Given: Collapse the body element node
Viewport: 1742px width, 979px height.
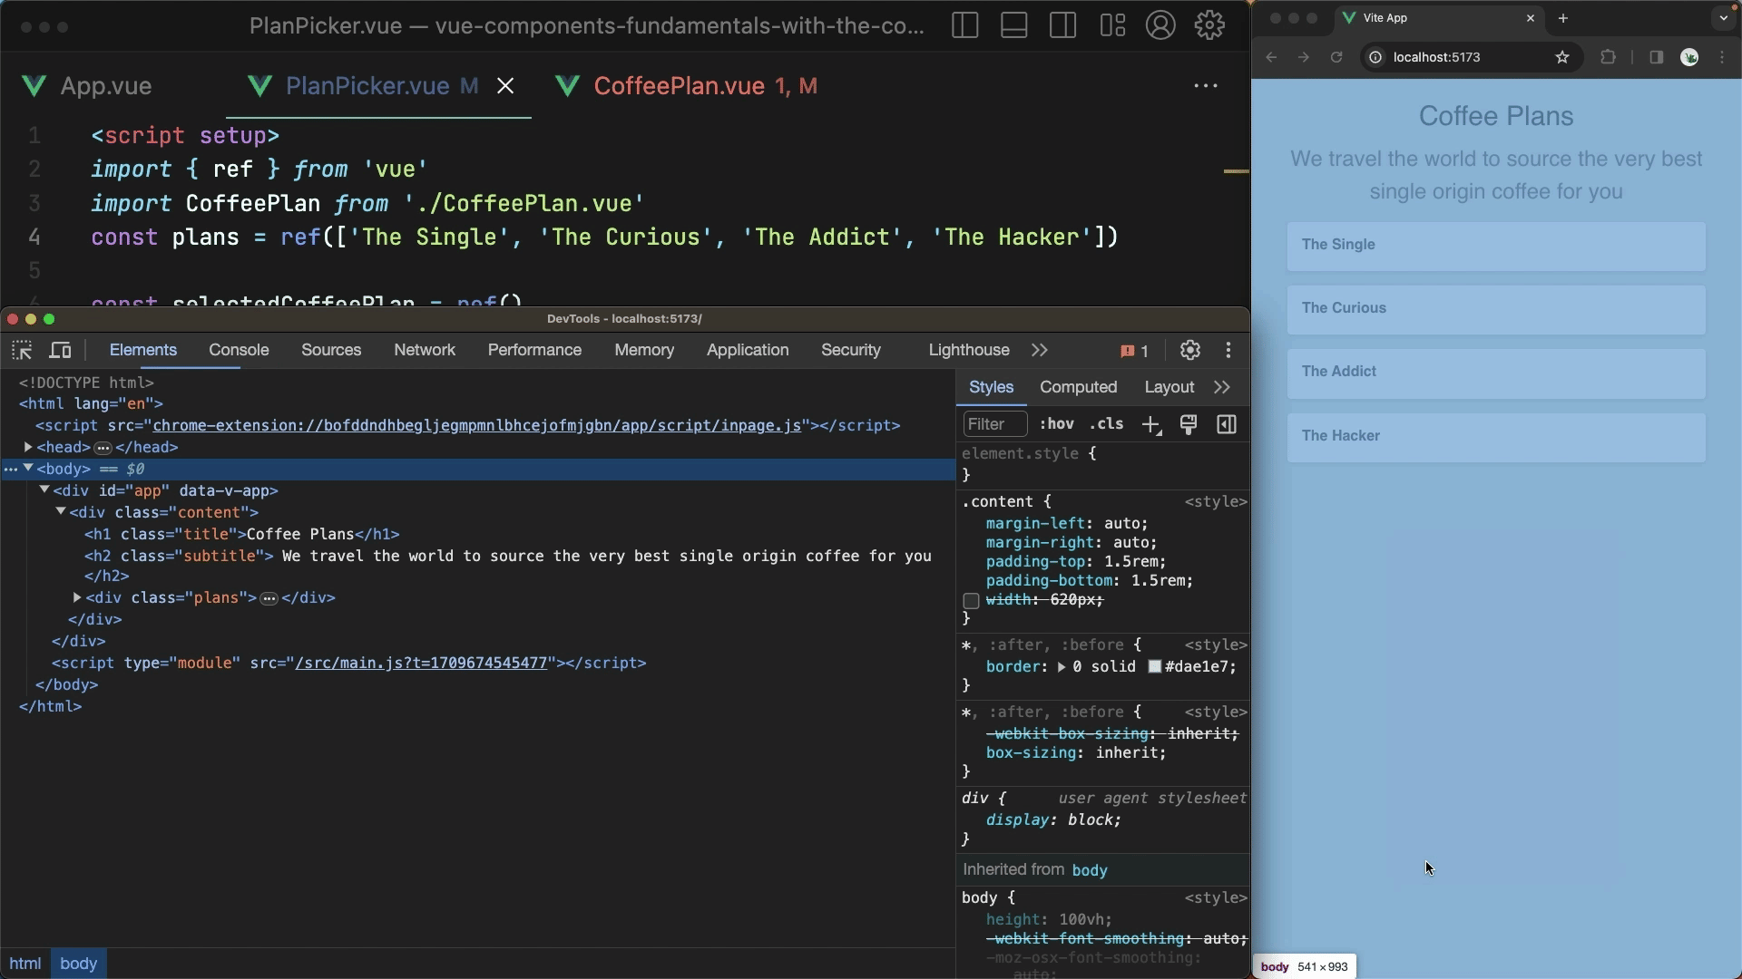Looking at the screenshot, I should pos(28,469).
